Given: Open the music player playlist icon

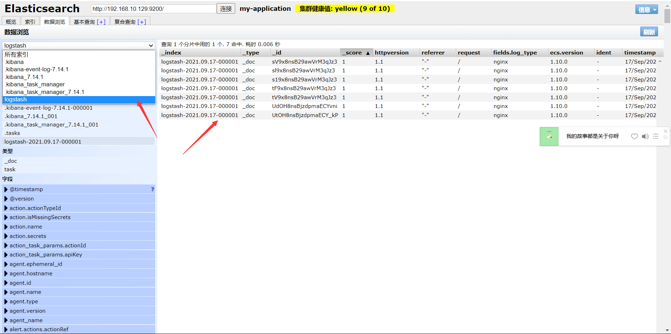Looking at the screenshot, I should (x=656, y=136).
